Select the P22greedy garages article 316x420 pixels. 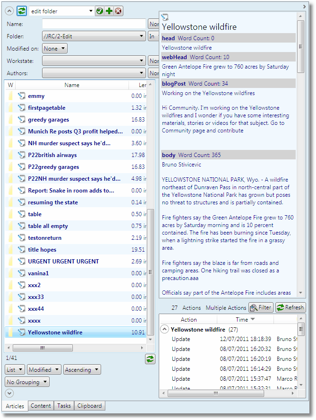(x=76, y=166)
